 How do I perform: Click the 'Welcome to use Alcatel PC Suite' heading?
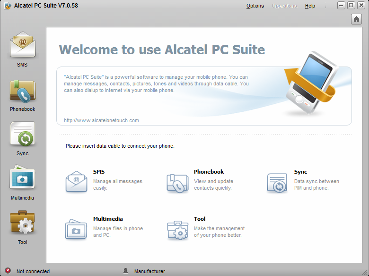coord(162,50)
